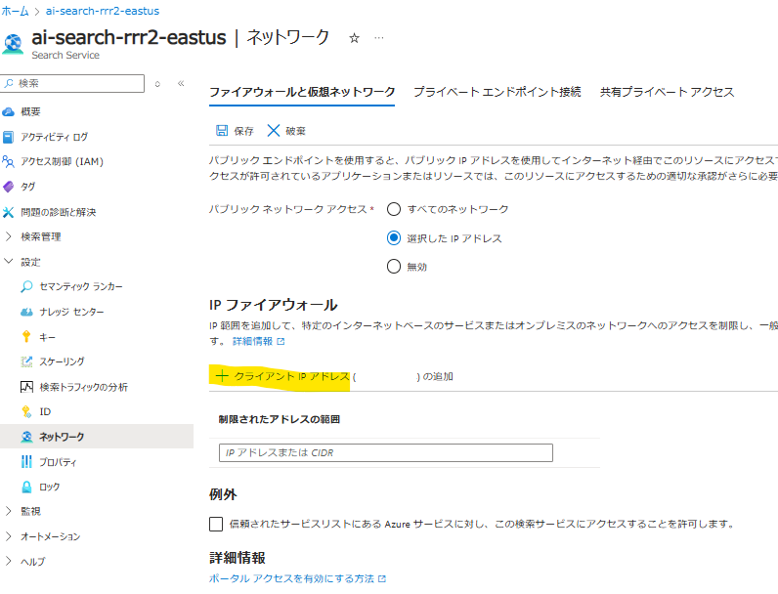Select 無効 radio button
The width and height of the screenshot is (778, 594).
[394, 267]
